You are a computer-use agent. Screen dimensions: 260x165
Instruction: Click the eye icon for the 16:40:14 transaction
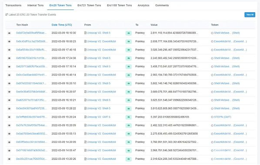coord(9,75)
